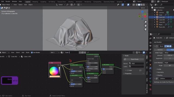Select the Plane.001 object in outliner
This screenshot has width=174, height=97.
(x=162, y=27)
